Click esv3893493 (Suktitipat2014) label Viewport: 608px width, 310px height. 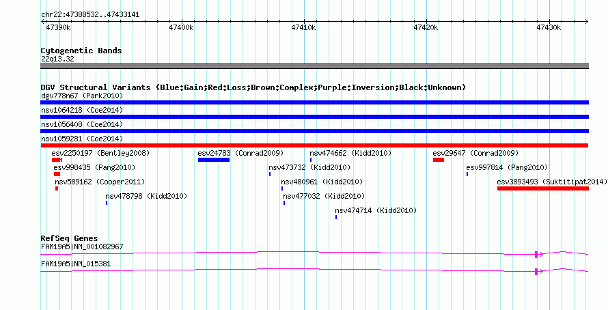pyautogui.click(x=552, y=182)
